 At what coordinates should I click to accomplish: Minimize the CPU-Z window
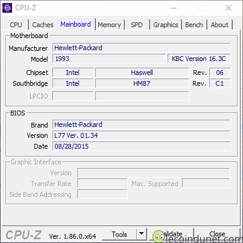174,8
